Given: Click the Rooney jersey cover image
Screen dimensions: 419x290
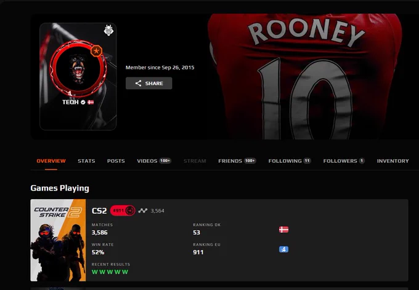Looking at the screenshot, I should [x=304, y=77].
